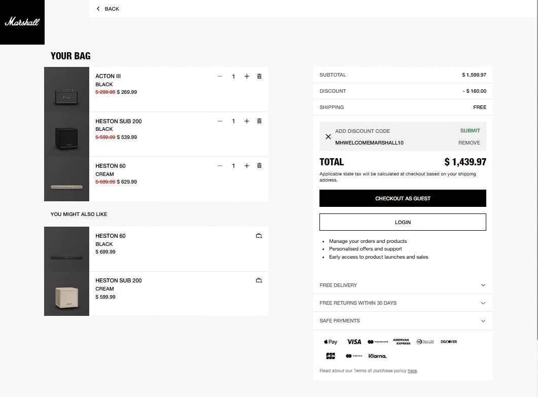Click the ACTON III product name
The width and height of the screenshot is (538, 397).
108,76
